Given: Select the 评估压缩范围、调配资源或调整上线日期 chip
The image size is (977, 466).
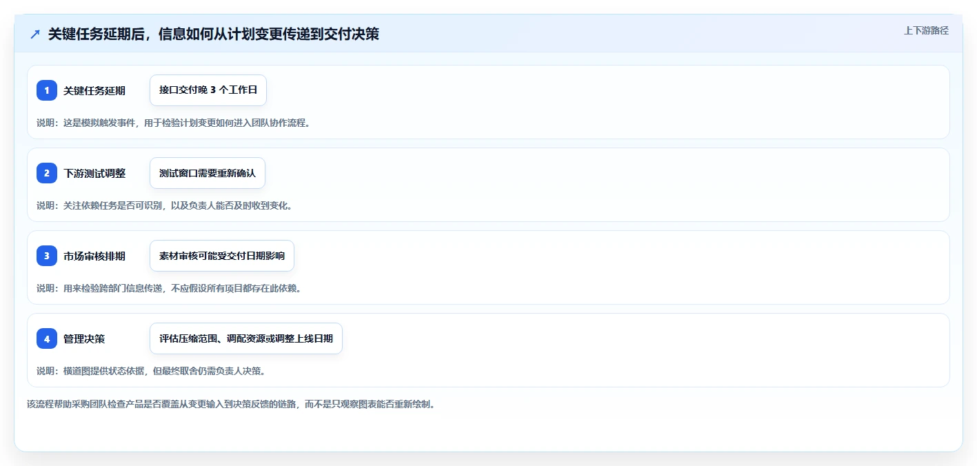Looking at the screenshot, I should tap(246, 338).
